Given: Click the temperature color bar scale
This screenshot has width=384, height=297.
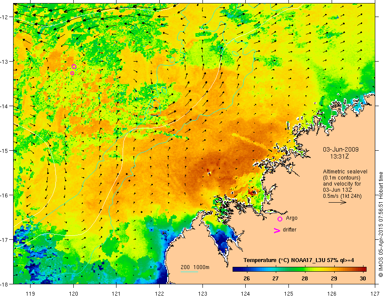Looking at the screenshot, I should (x=299, y=269).
